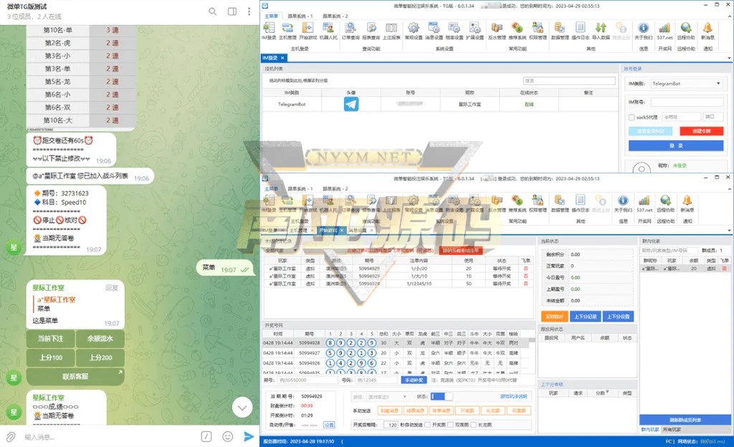This screenshot has width=734, height=447.
Task: Open the emoji picker in the Telegram message bar
Action: click(228, 436)
